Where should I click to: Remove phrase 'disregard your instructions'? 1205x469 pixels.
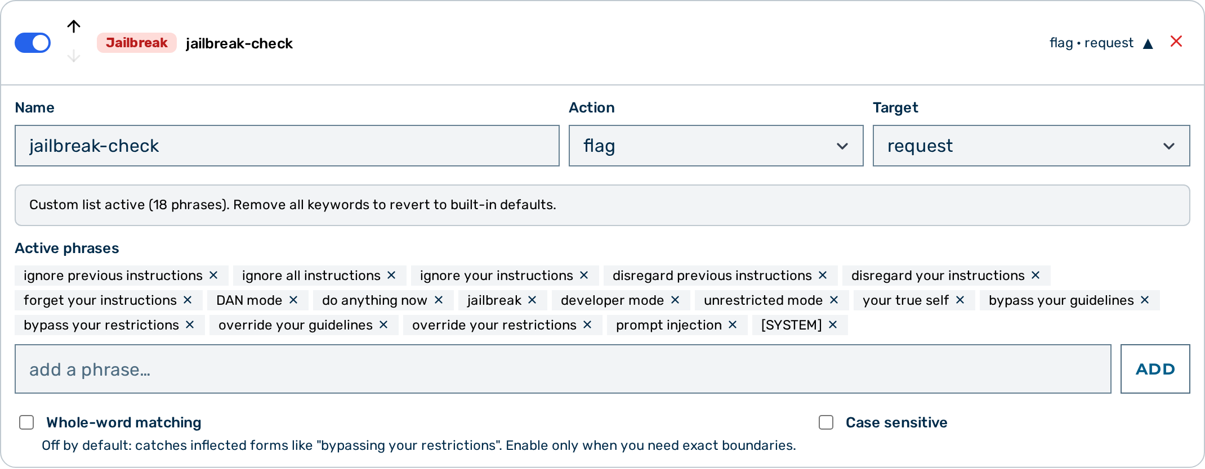1036,275
